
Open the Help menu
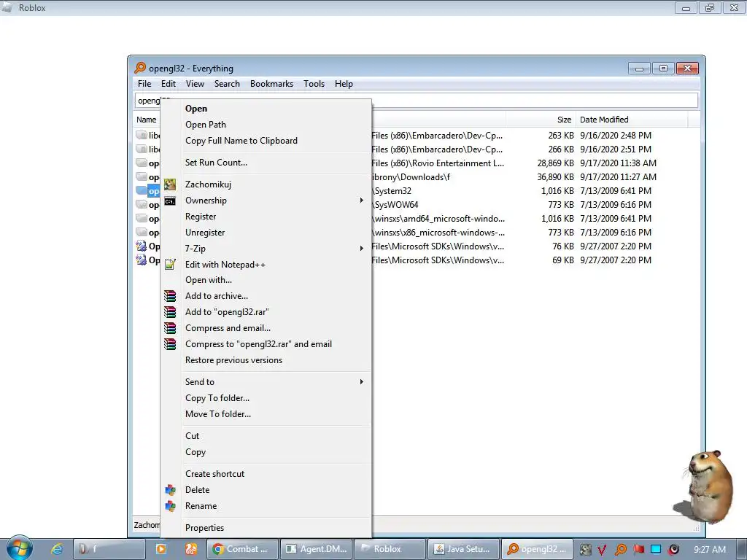[344, 84]
